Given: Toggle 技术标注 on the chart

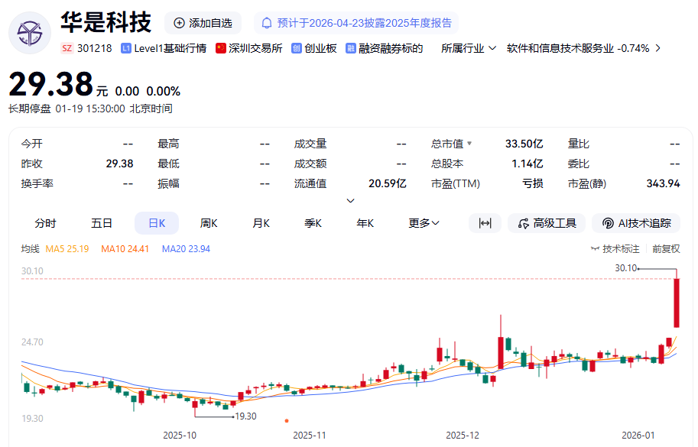Looking at the screenshot, I should tap(615, 248).
